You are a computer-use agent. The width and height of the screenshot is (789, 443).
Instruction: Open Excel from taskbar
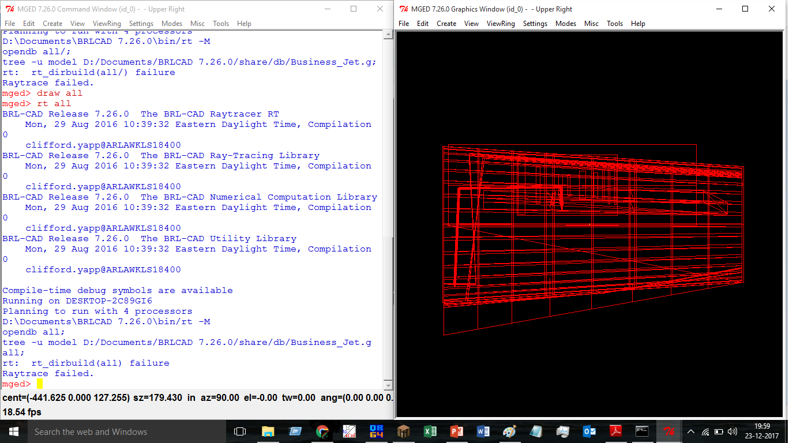point(430,431)
